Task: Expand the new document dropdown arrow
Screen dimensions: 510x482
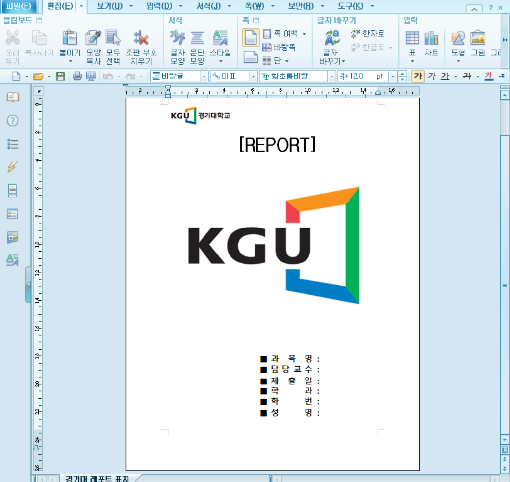Action: pos(26,77)
